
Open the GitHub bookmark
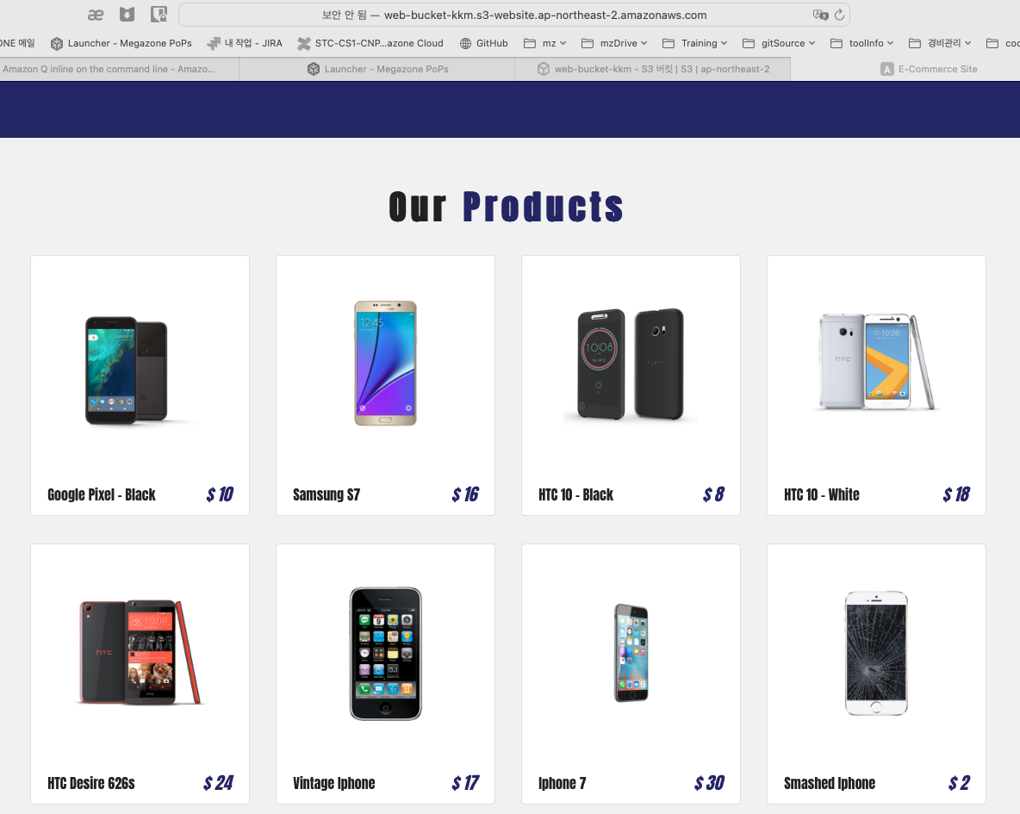tap(483, 43)
